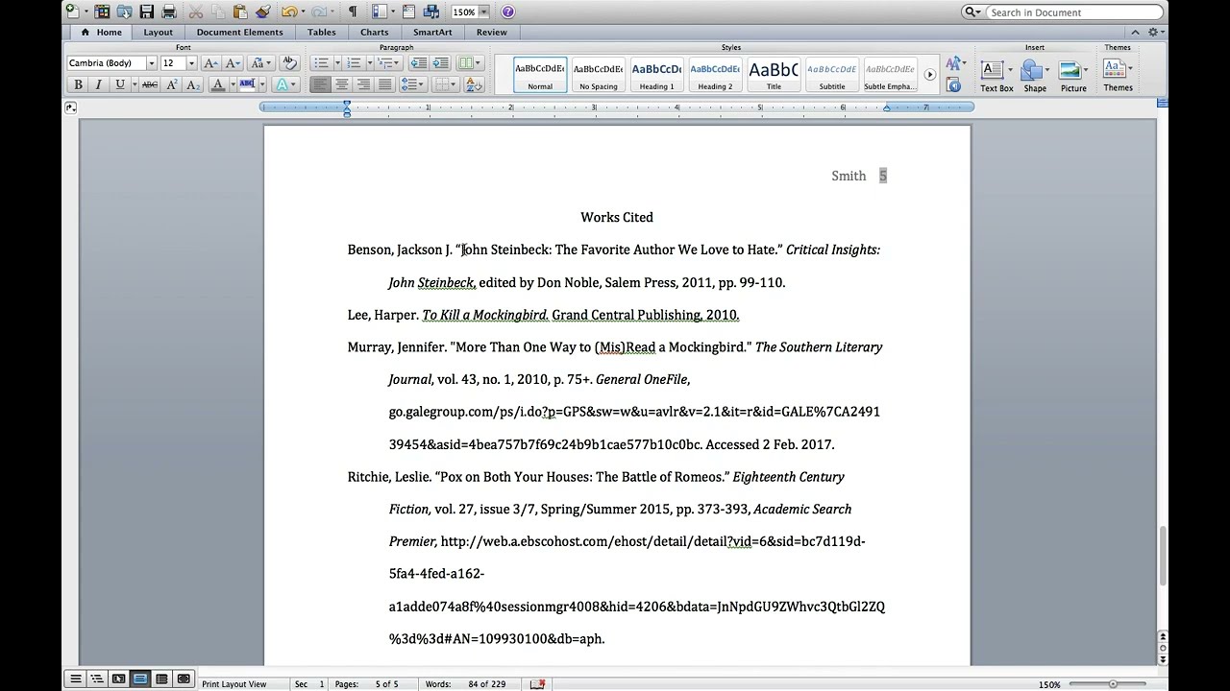Open Word Help purple question icon
The height and width of the screenshot is (691, 1230).
507,12
